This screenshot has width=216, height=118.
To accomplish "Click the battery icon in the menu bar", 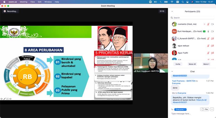I will [x=166, y=2].
